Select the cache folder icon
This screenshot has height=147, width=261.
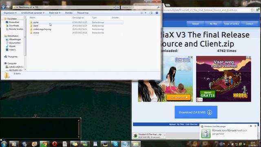[x=31, y=22]
